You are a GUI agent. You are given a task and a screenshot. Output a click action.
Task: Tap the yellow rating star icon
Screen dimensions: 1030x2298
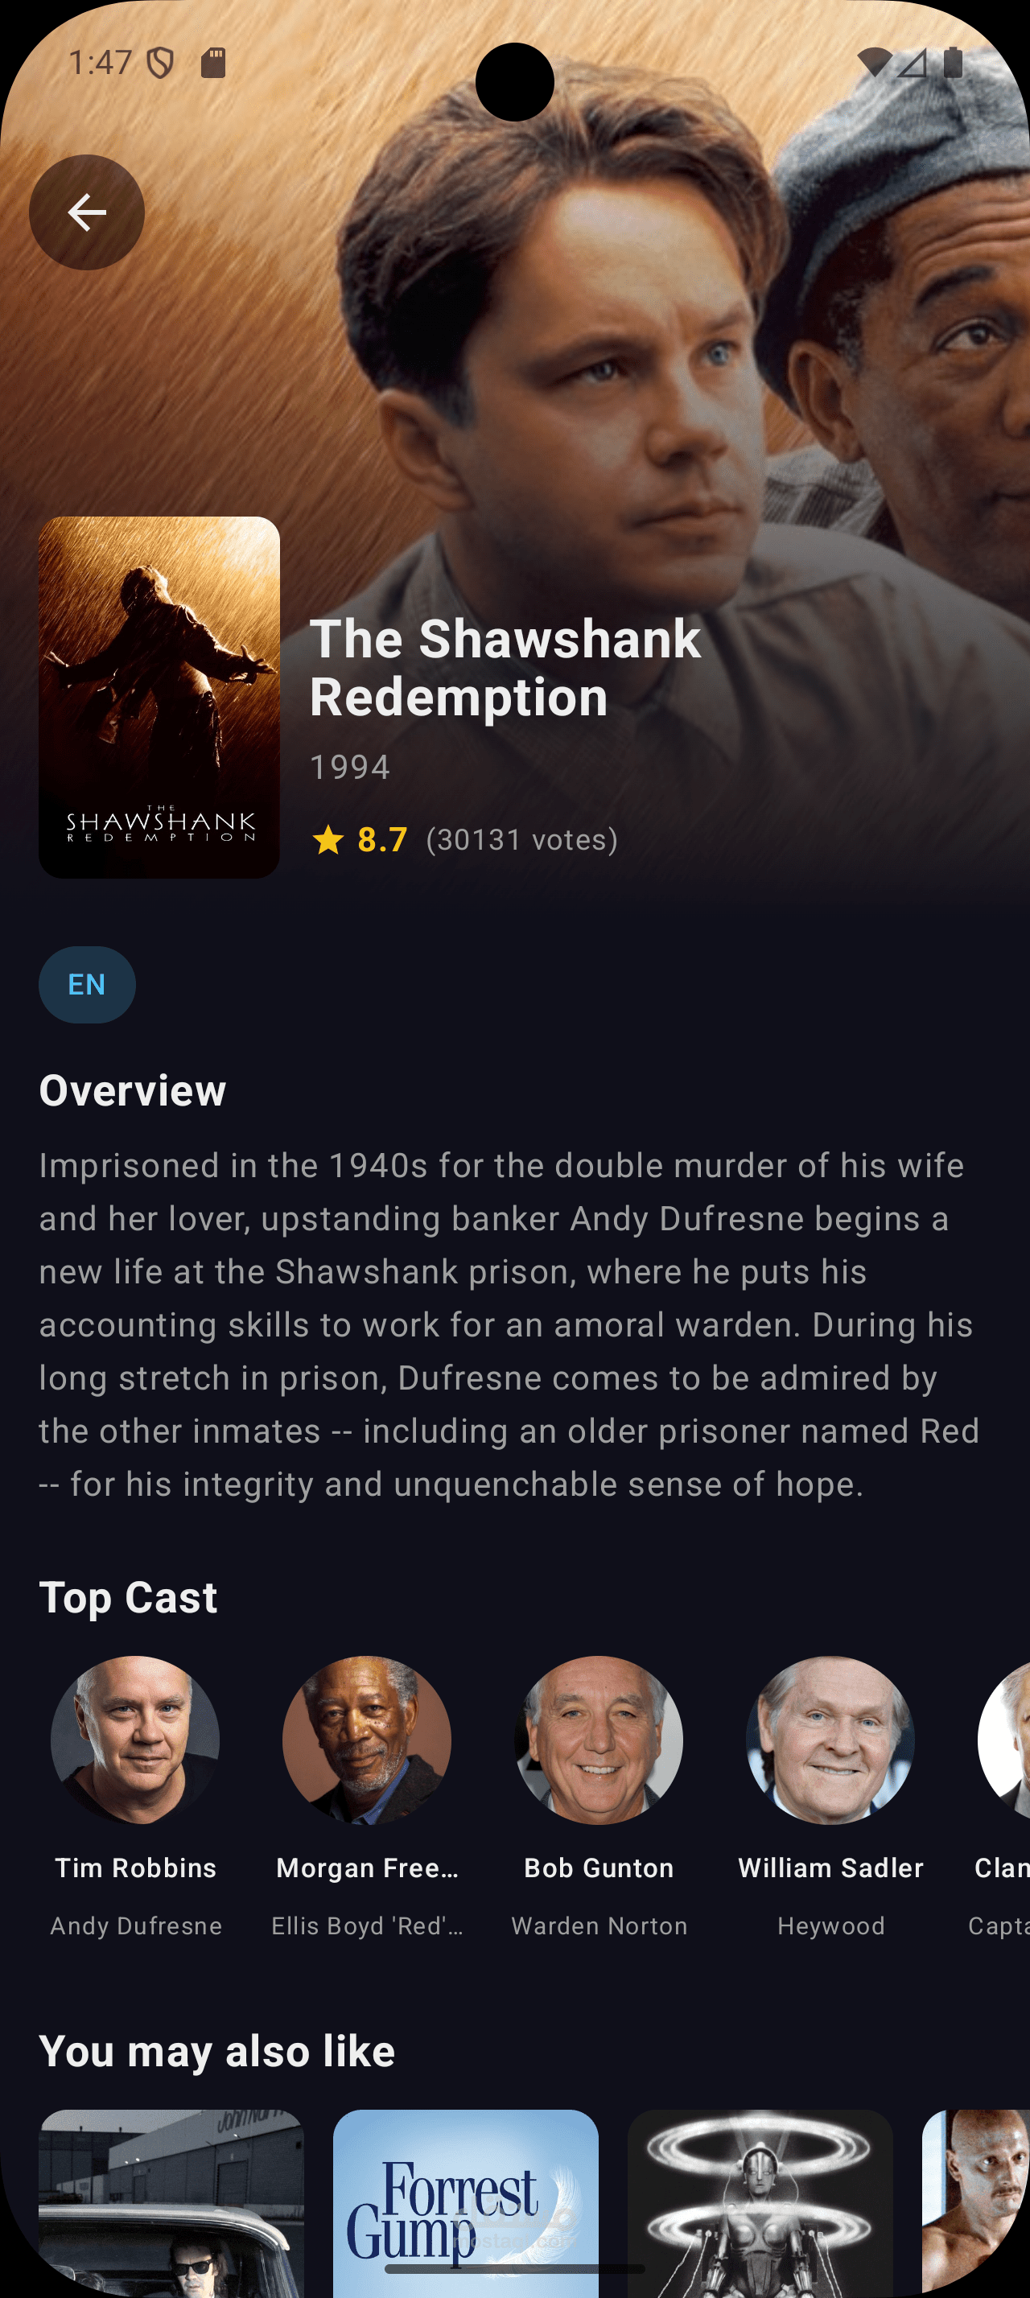(328, 839)
